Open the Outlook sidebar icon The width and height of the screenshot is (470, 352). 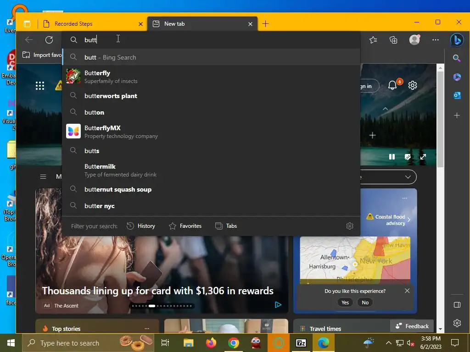pyautogui.click(x=457, y=95)
